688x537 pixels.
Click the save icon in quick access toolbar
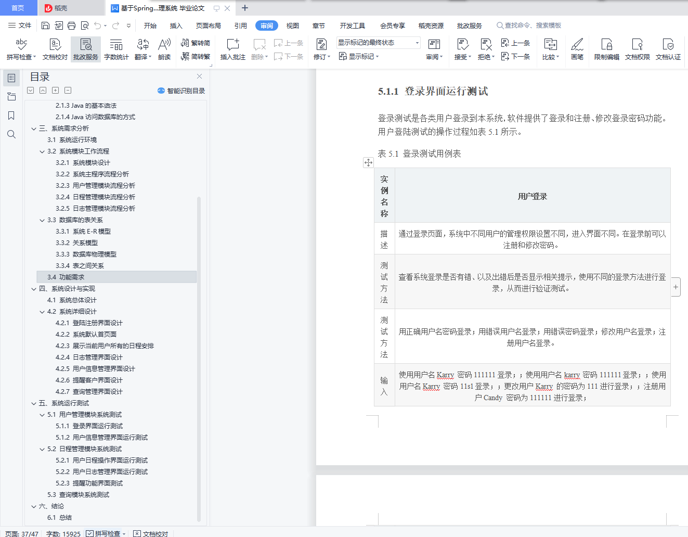pos(45,25)
